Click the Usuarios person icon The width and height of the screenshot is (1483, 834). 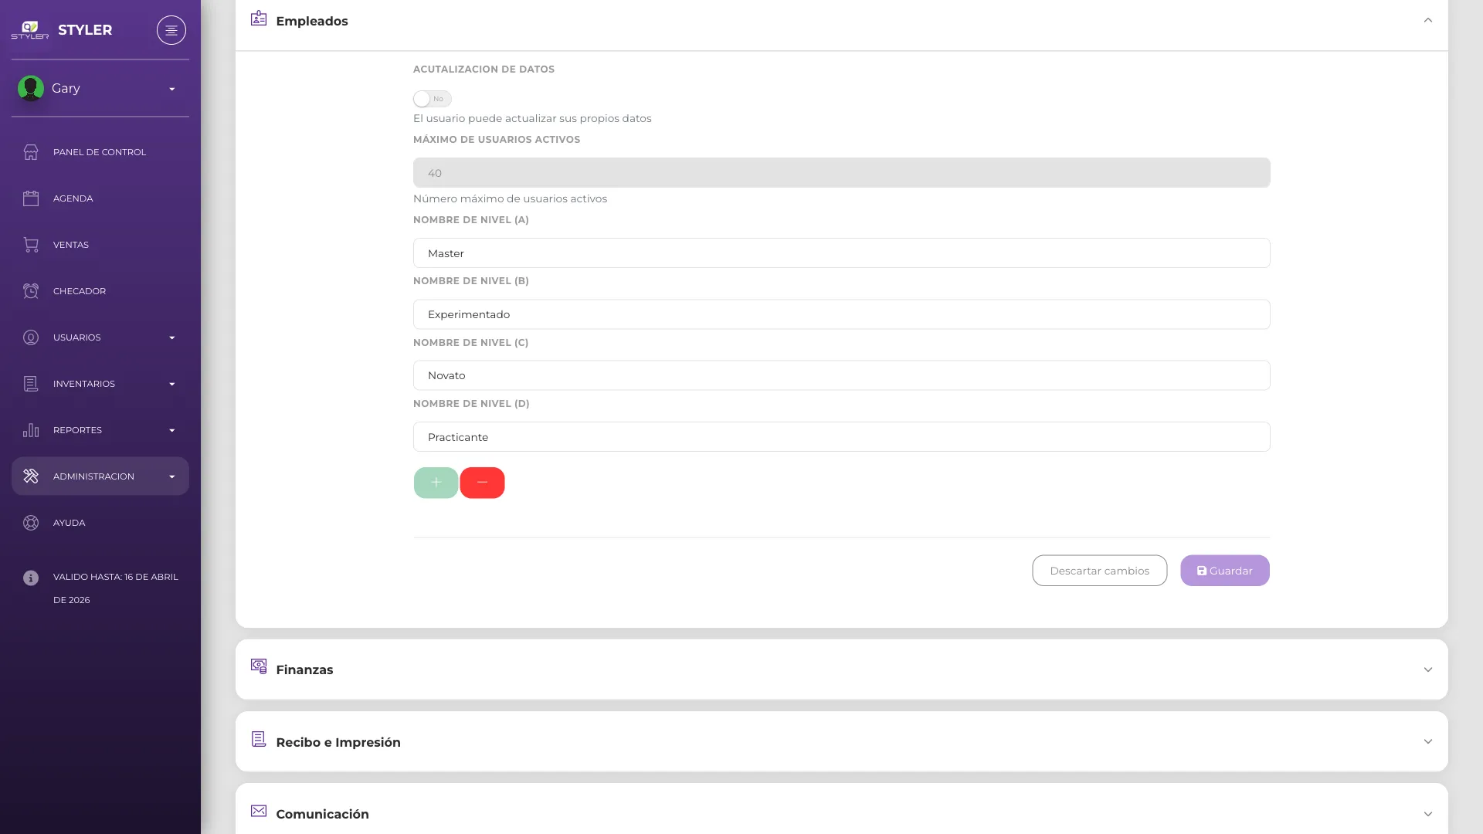pos(31,337)
